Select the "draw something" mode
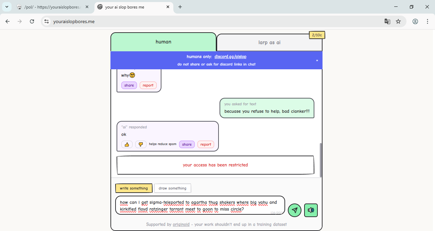Screen dimensions: 435x231 (x=172, y=188)
